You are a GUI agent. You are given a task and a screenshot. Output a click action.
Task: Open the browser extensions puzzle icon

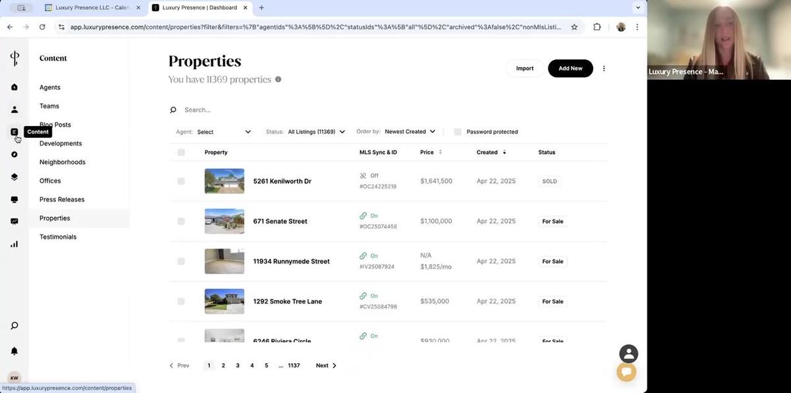(x=597, y=27)
